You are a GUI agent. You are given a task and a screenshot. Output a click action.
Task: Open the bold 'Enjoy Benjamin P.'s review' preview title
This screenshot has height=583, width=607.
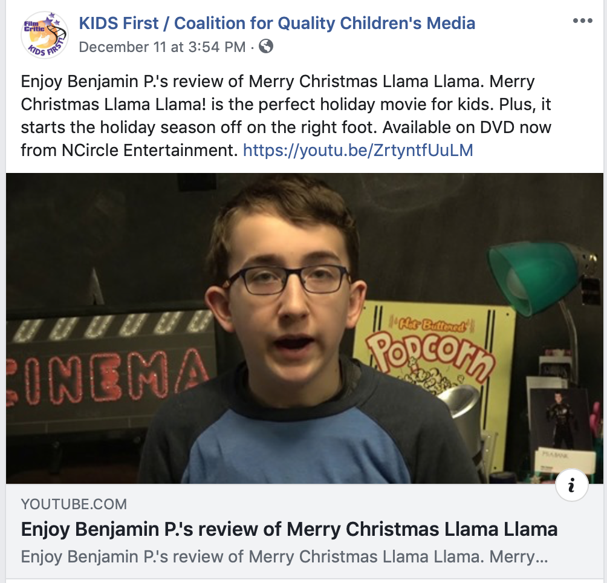pos(289,529)
